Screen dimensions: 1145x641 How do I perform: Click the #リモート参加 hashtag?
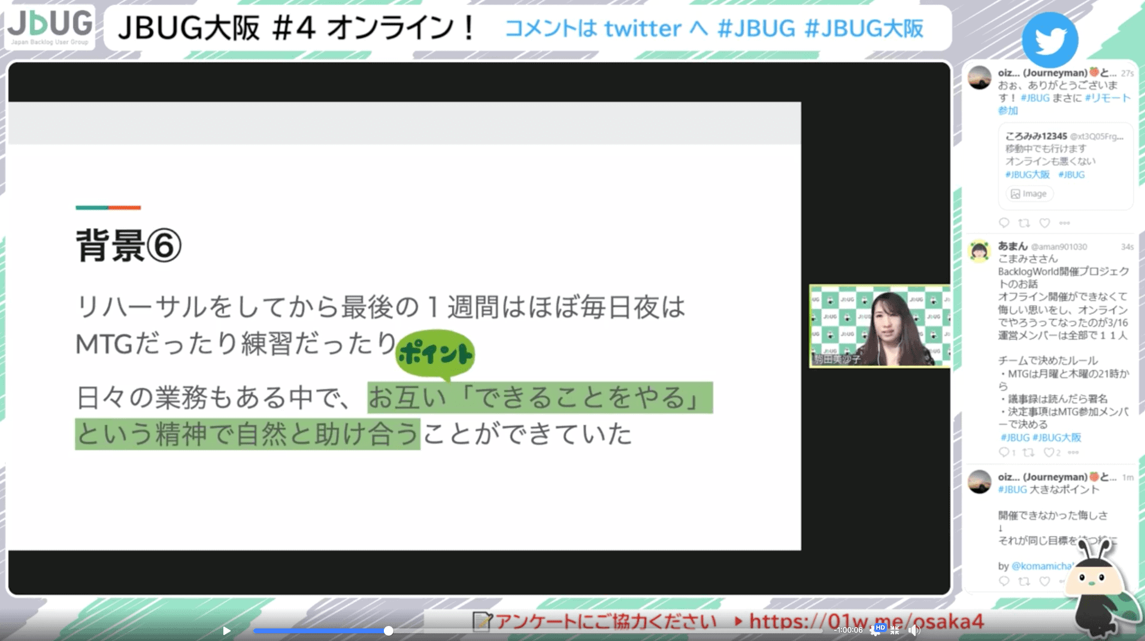tap(1108, 98)
